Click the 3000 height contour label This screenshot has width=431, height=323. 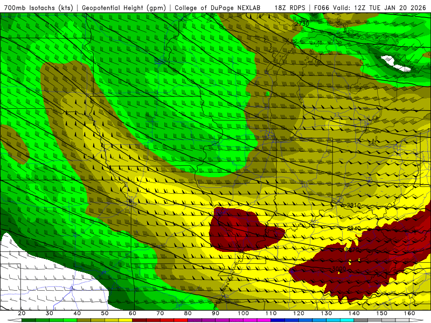[339, 269]
